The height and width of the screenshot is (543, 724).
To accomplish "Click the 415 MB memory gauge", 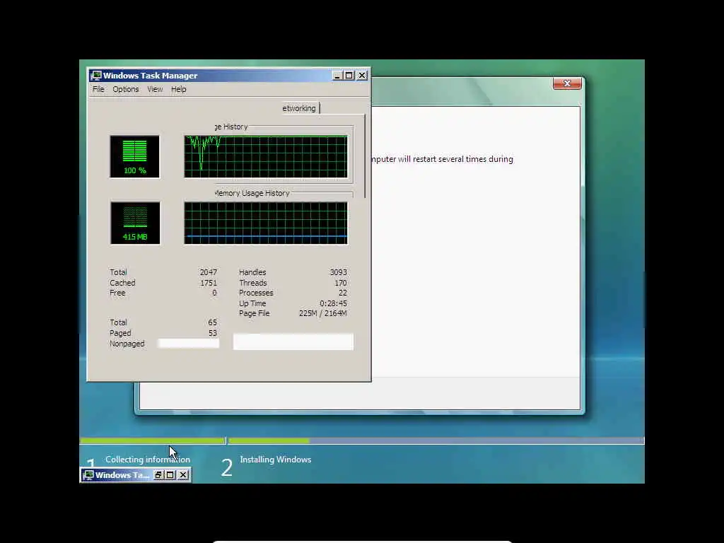I will coord(135,223).
